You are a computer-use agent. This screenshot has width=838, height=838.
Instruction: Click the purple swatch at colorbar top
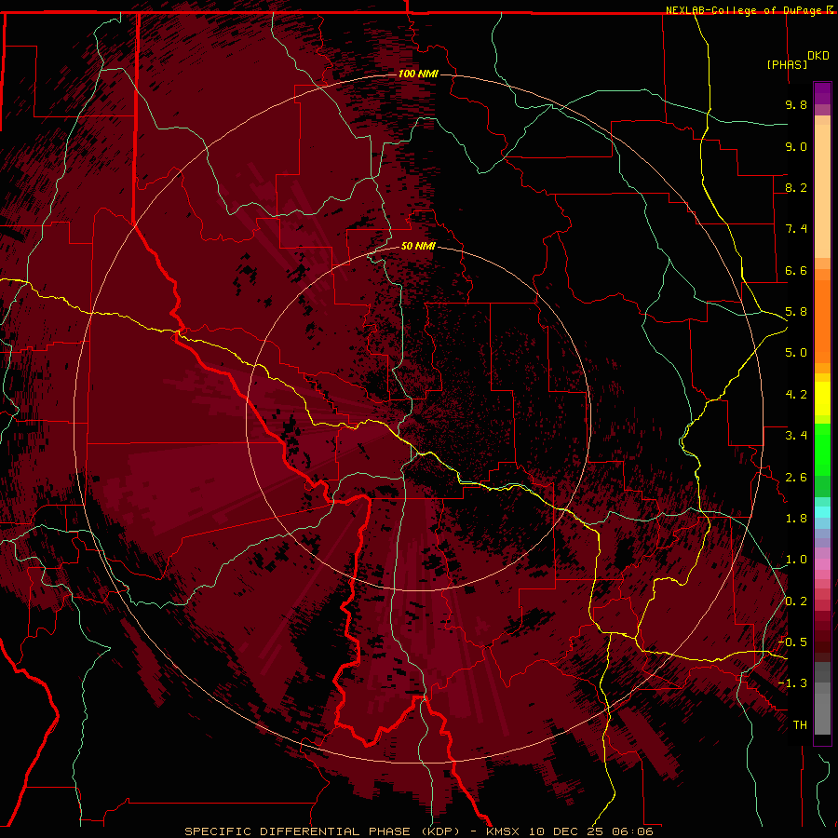coord(822,93)
